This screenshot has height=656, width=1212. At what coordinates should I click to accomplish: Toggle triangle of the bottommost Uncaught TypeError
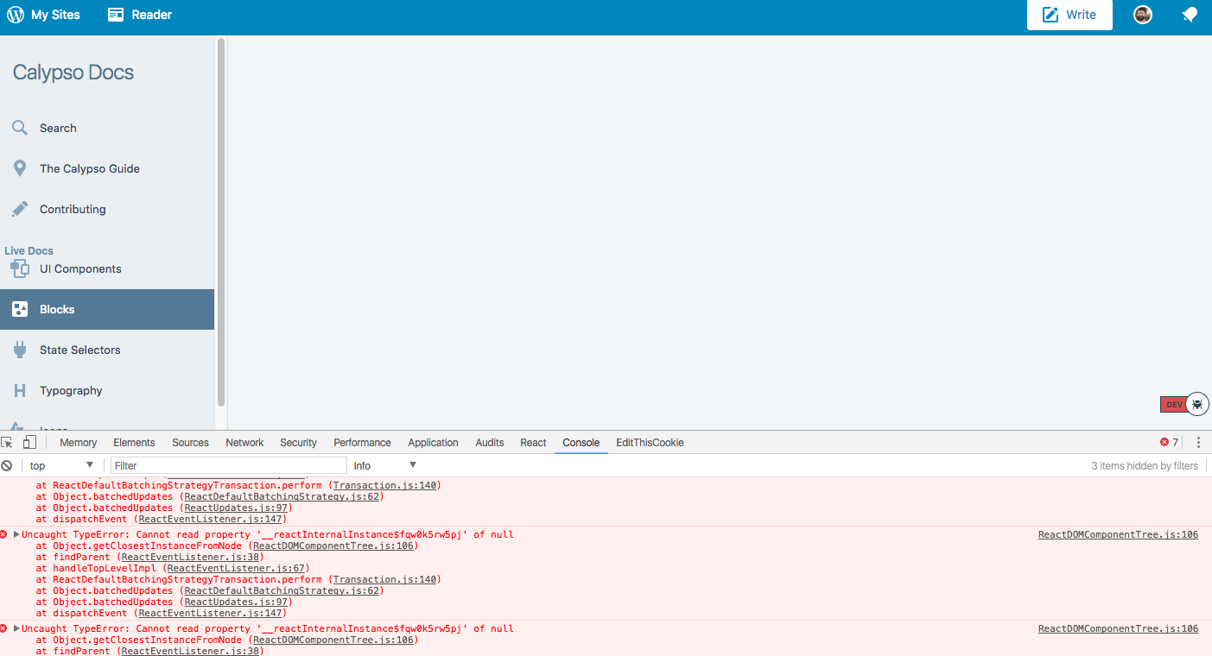coord(16,628)
